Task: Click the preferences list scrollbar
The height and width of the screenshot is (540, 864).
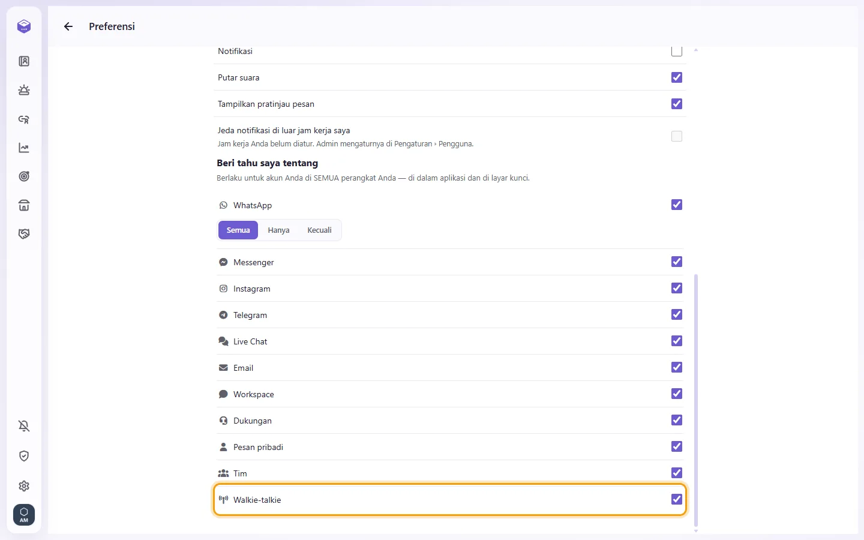Action: 696,400
